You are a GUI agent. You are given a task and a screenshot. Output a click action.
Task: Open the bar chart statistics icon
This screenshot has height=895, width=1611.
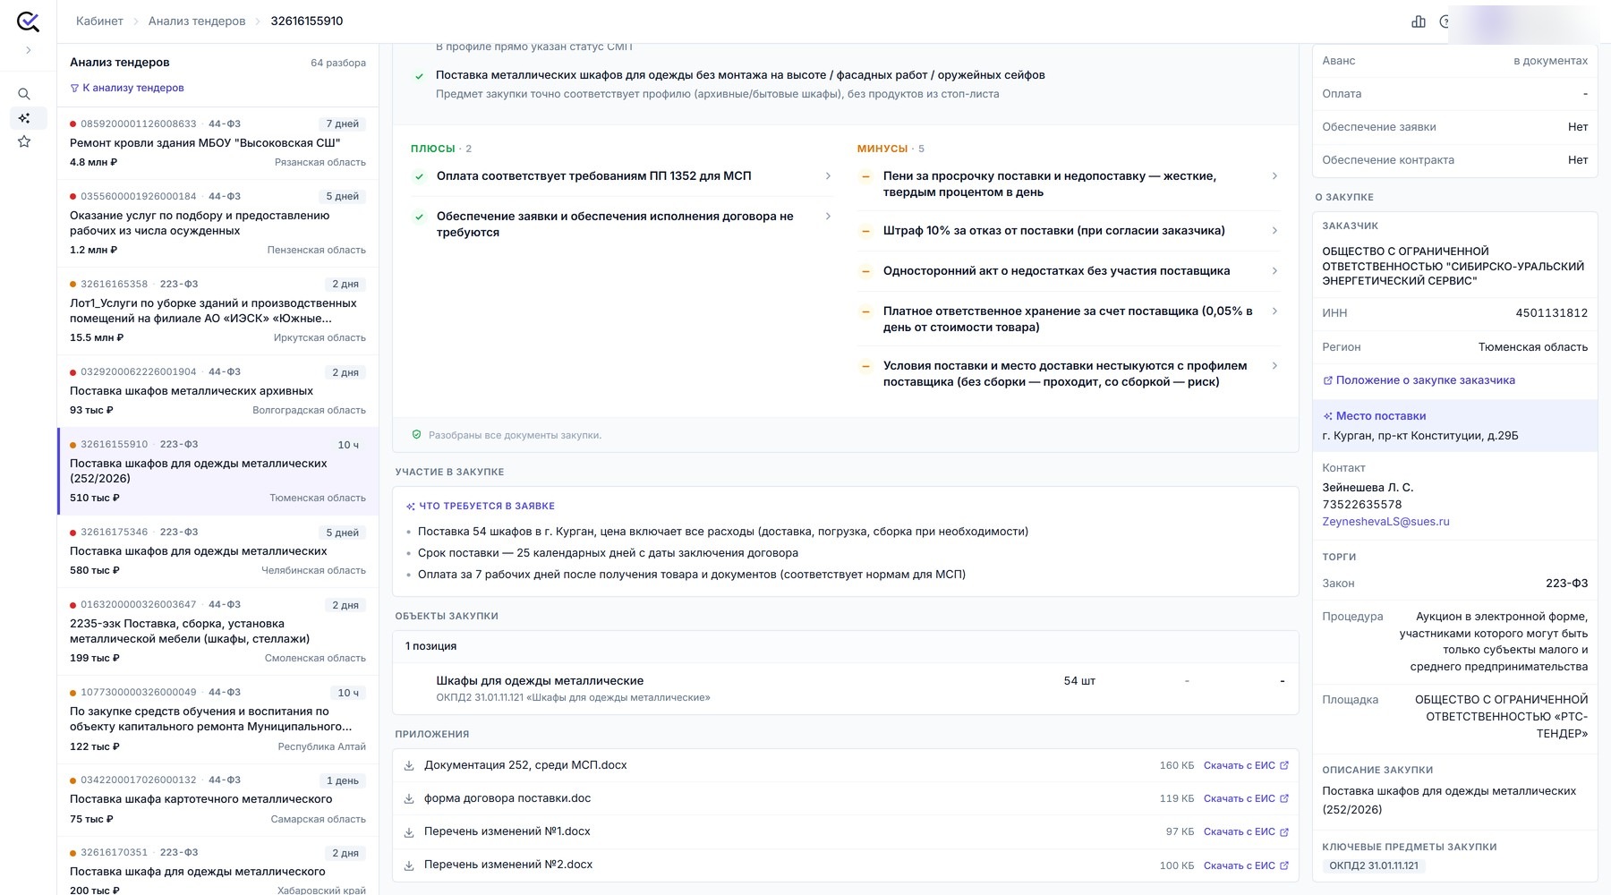tap(1419, 21)
